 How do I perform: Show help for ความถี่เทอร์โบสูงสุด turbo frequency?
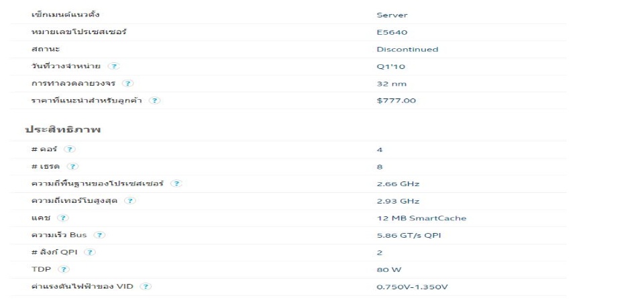tap(130, 201)
